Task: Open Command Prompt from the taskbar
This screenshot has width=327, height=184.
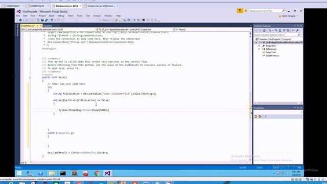Action: 63,173
